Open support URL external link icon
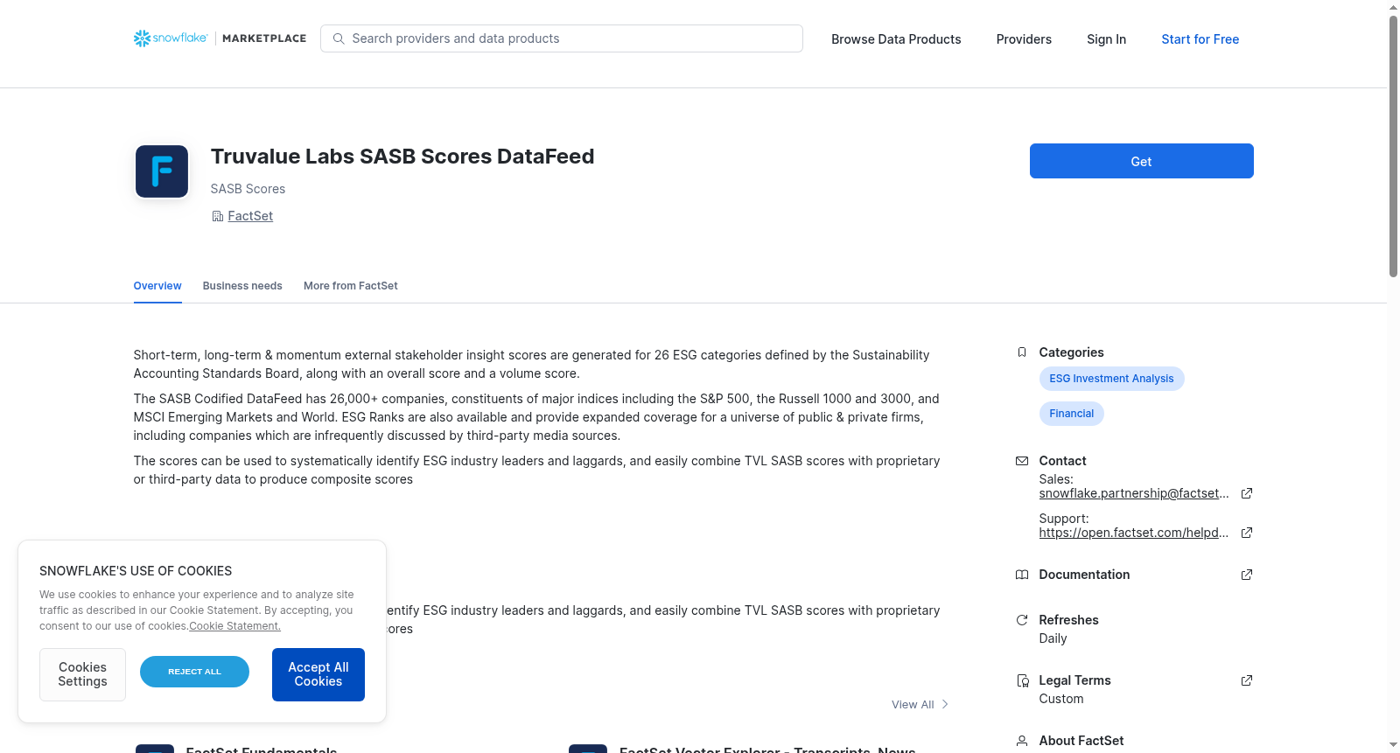Image resolution: width=1400 pixels, height=753 pixels. (1247, 533)
